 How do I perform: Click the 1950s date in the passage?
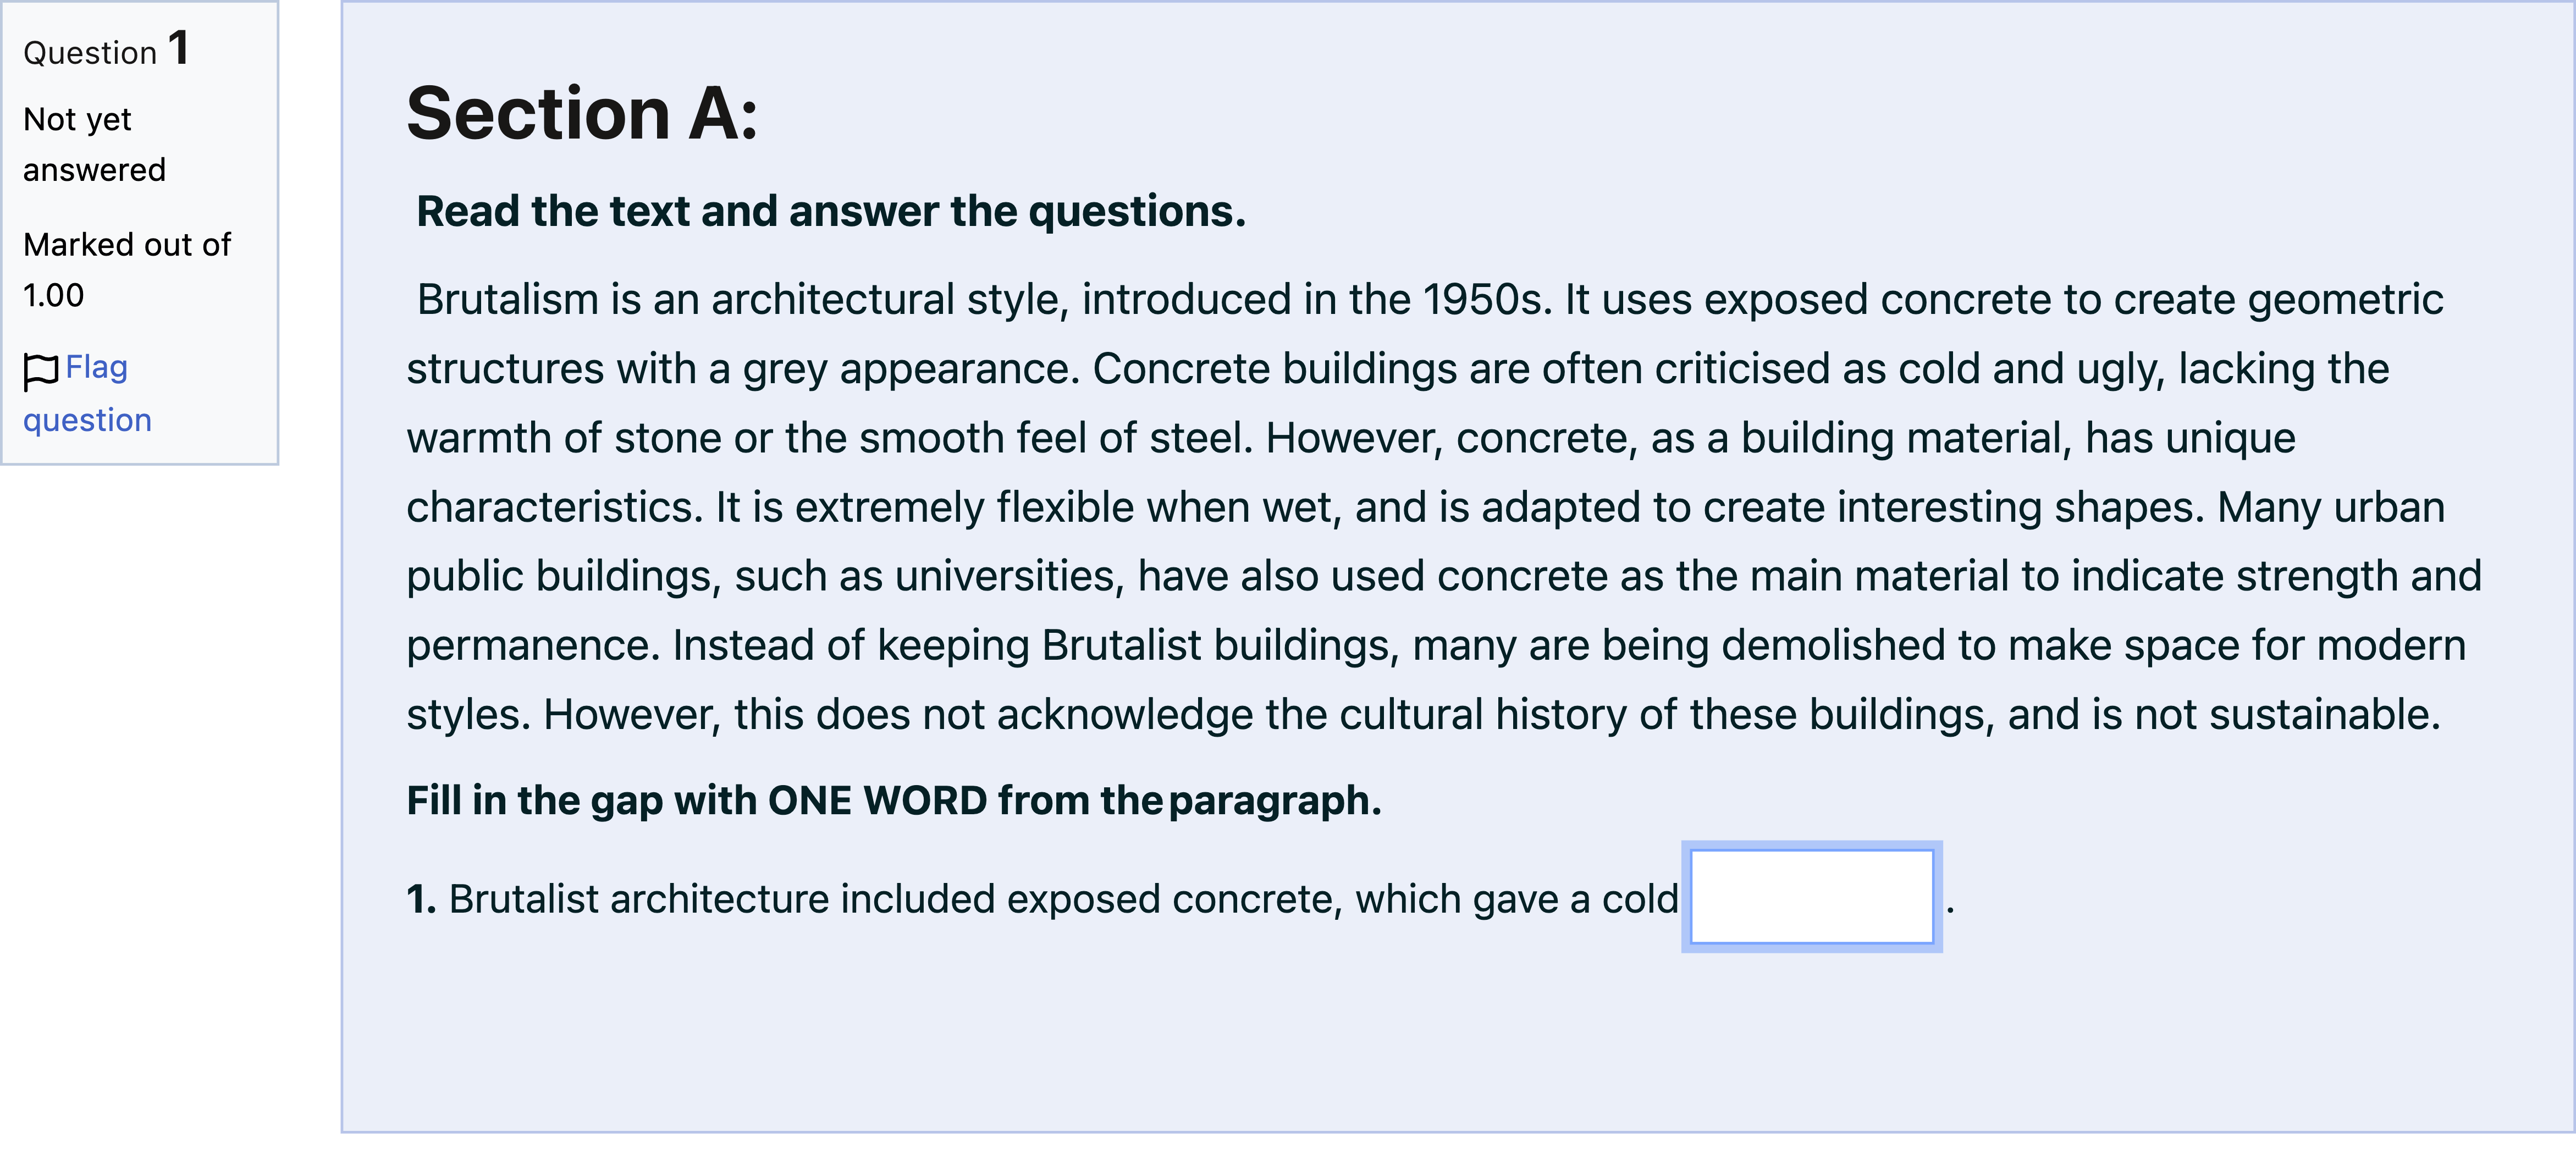(x=1487, y=299)
